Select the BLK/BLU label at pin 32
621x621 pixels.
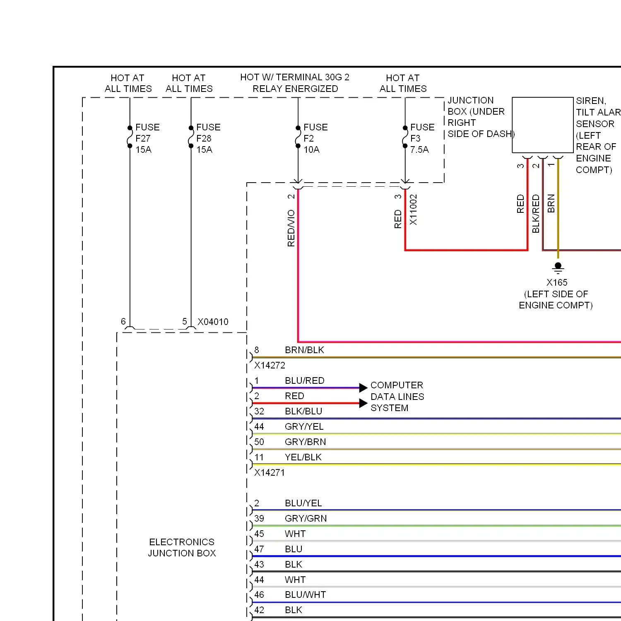[x=303, y=411]
